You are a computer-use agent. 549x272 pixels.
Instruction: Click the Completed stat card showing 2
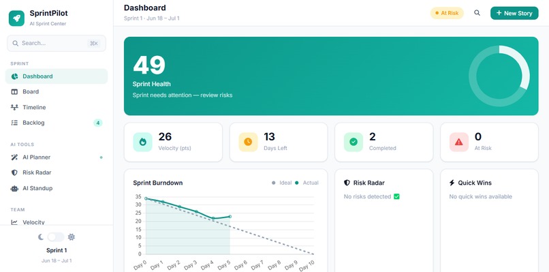(x=384, y=142)
